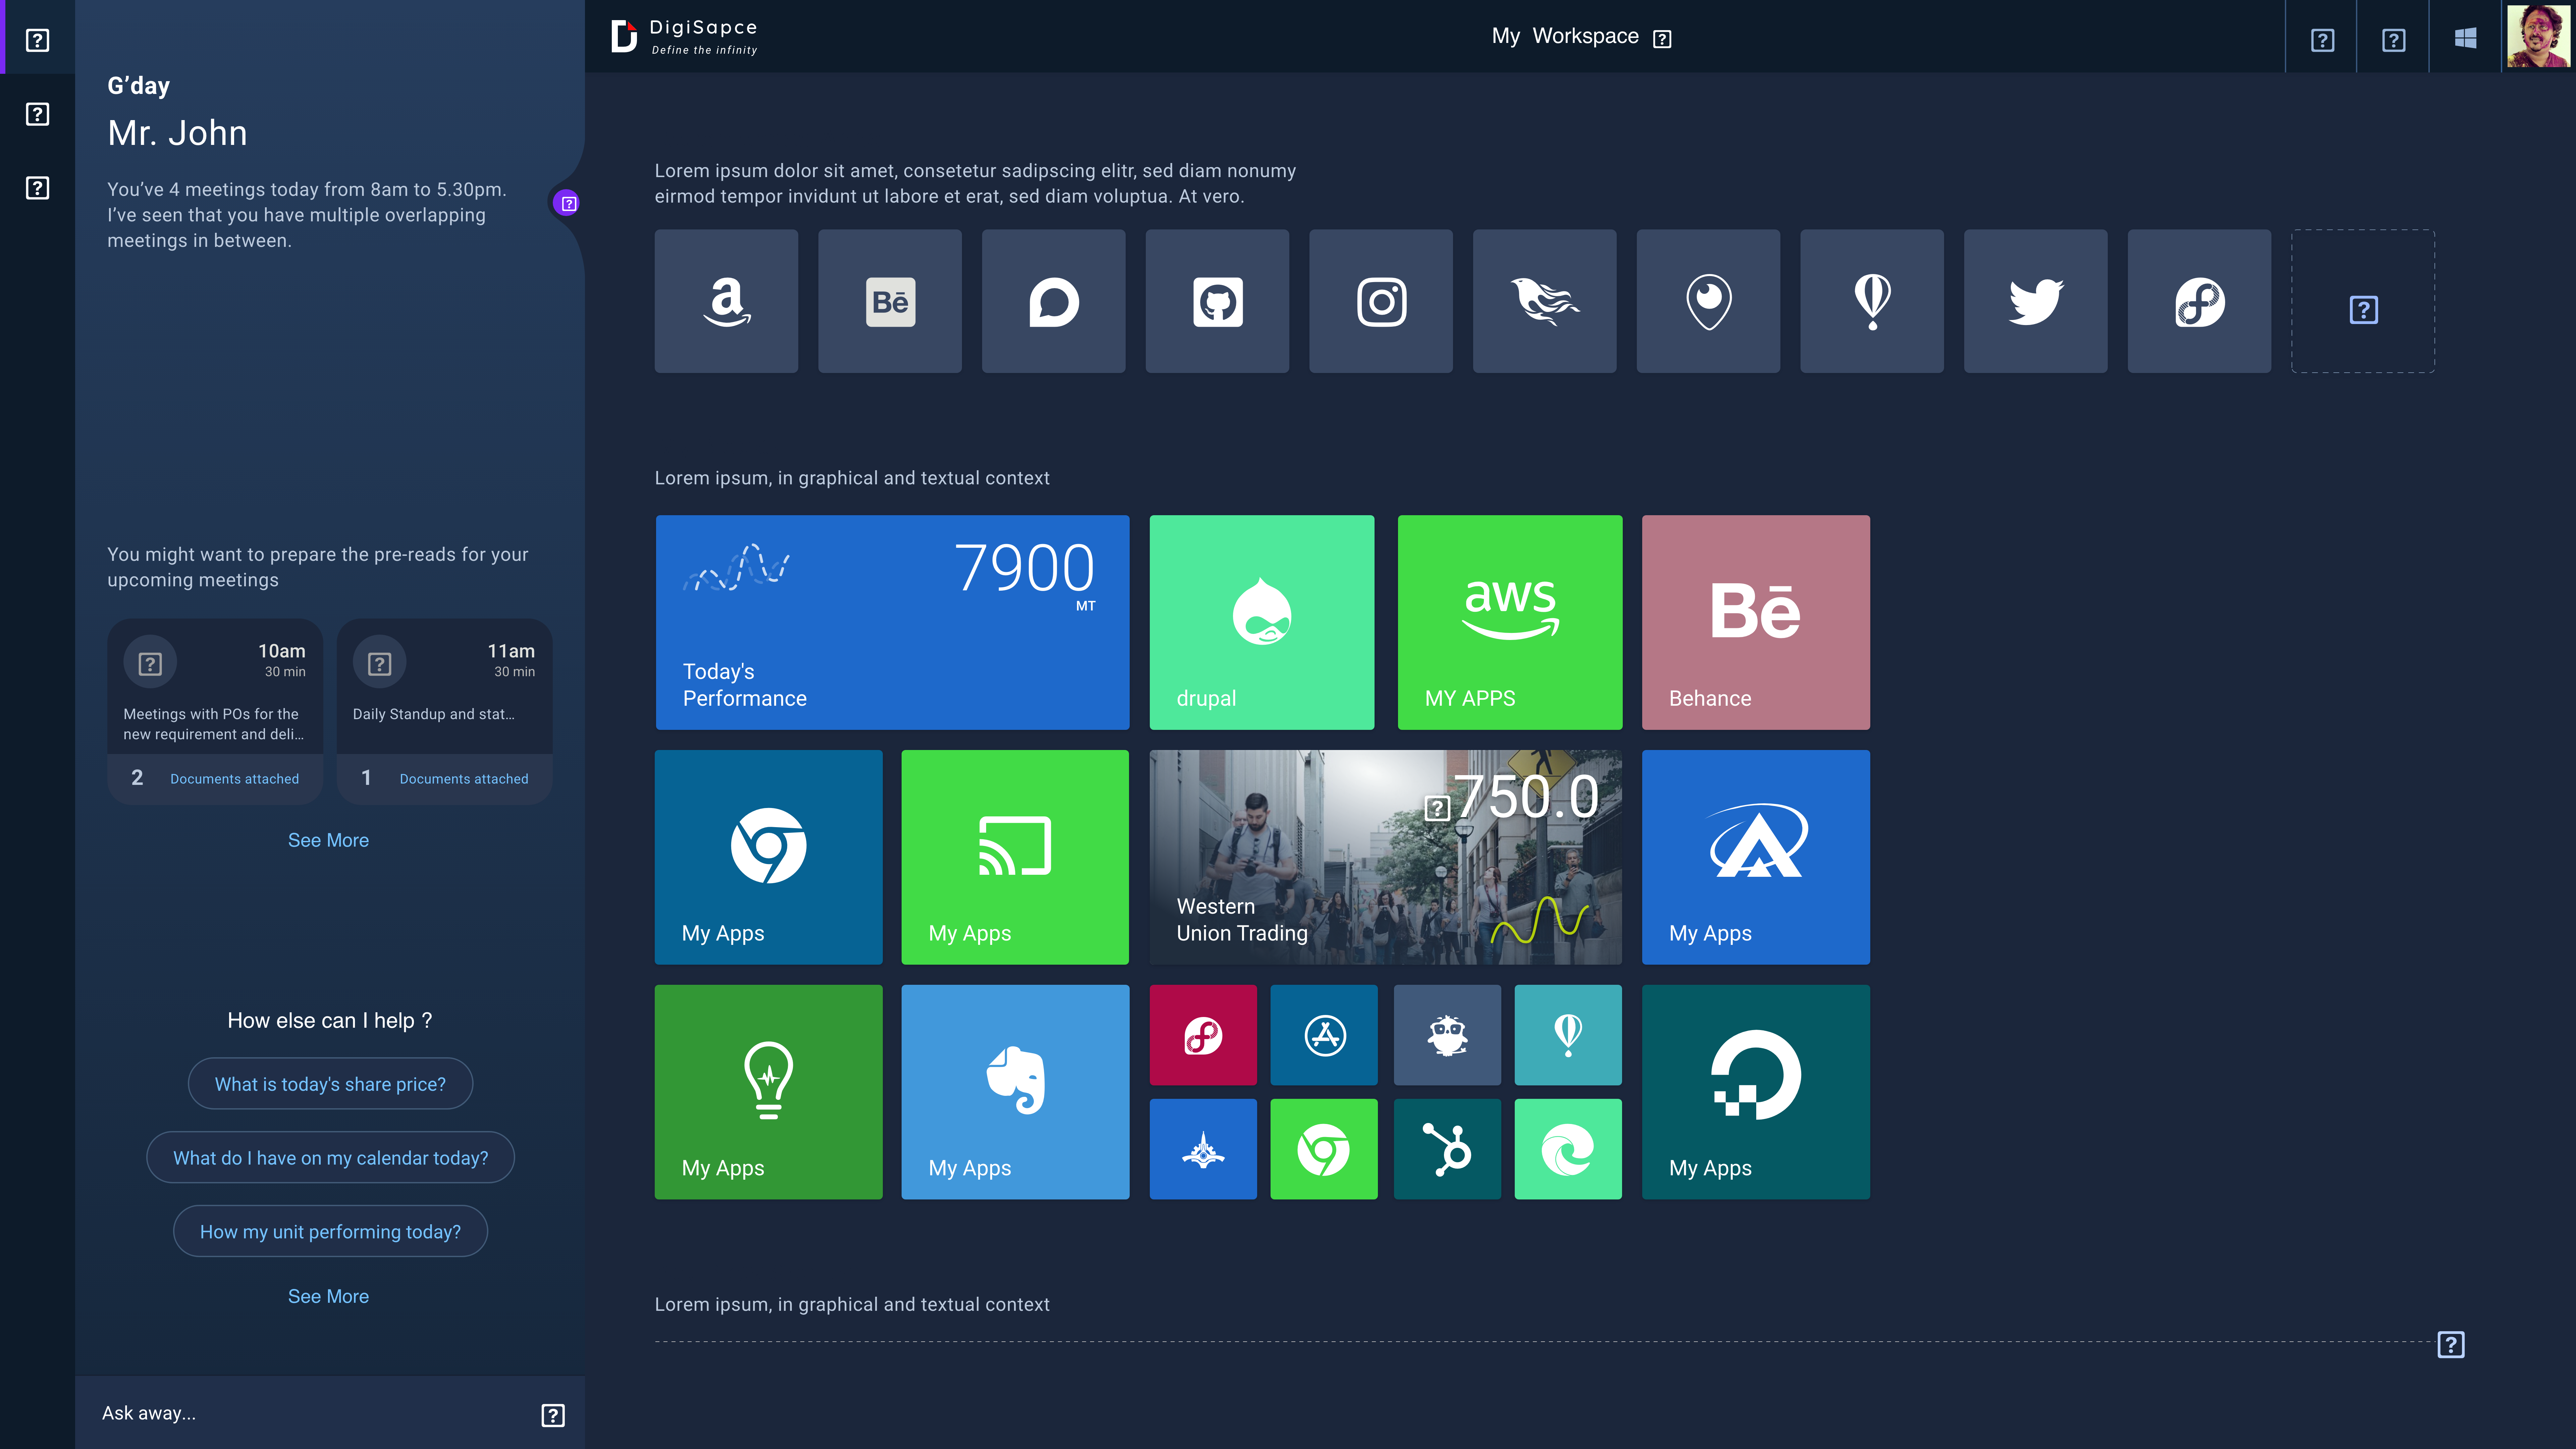Open the Evernote My Apps tile
2576x1449 pixels.
tap(1015, 1092)
